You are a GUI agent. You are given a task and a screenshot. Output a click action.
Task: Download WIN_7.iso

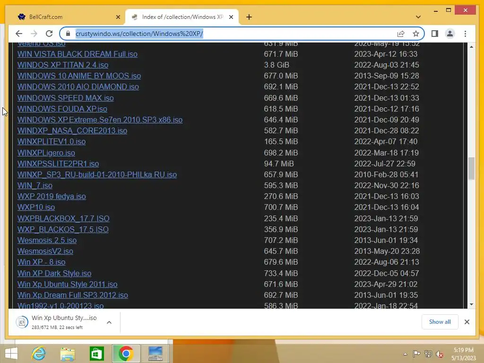[35, 185]
